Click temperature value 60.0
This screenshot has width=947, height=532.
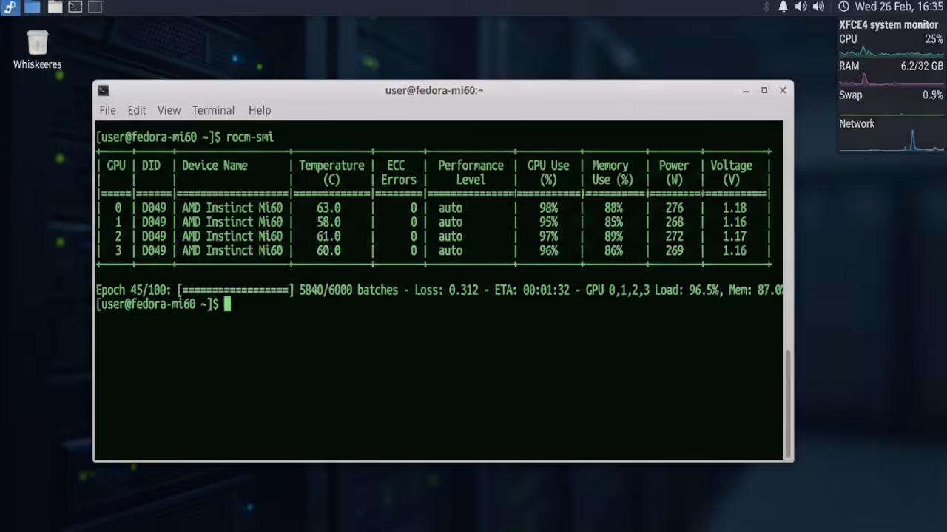[328, 250]
